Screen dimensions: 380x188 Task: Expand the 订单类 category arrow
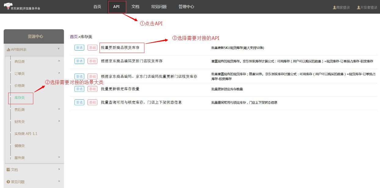click(59, 73)
